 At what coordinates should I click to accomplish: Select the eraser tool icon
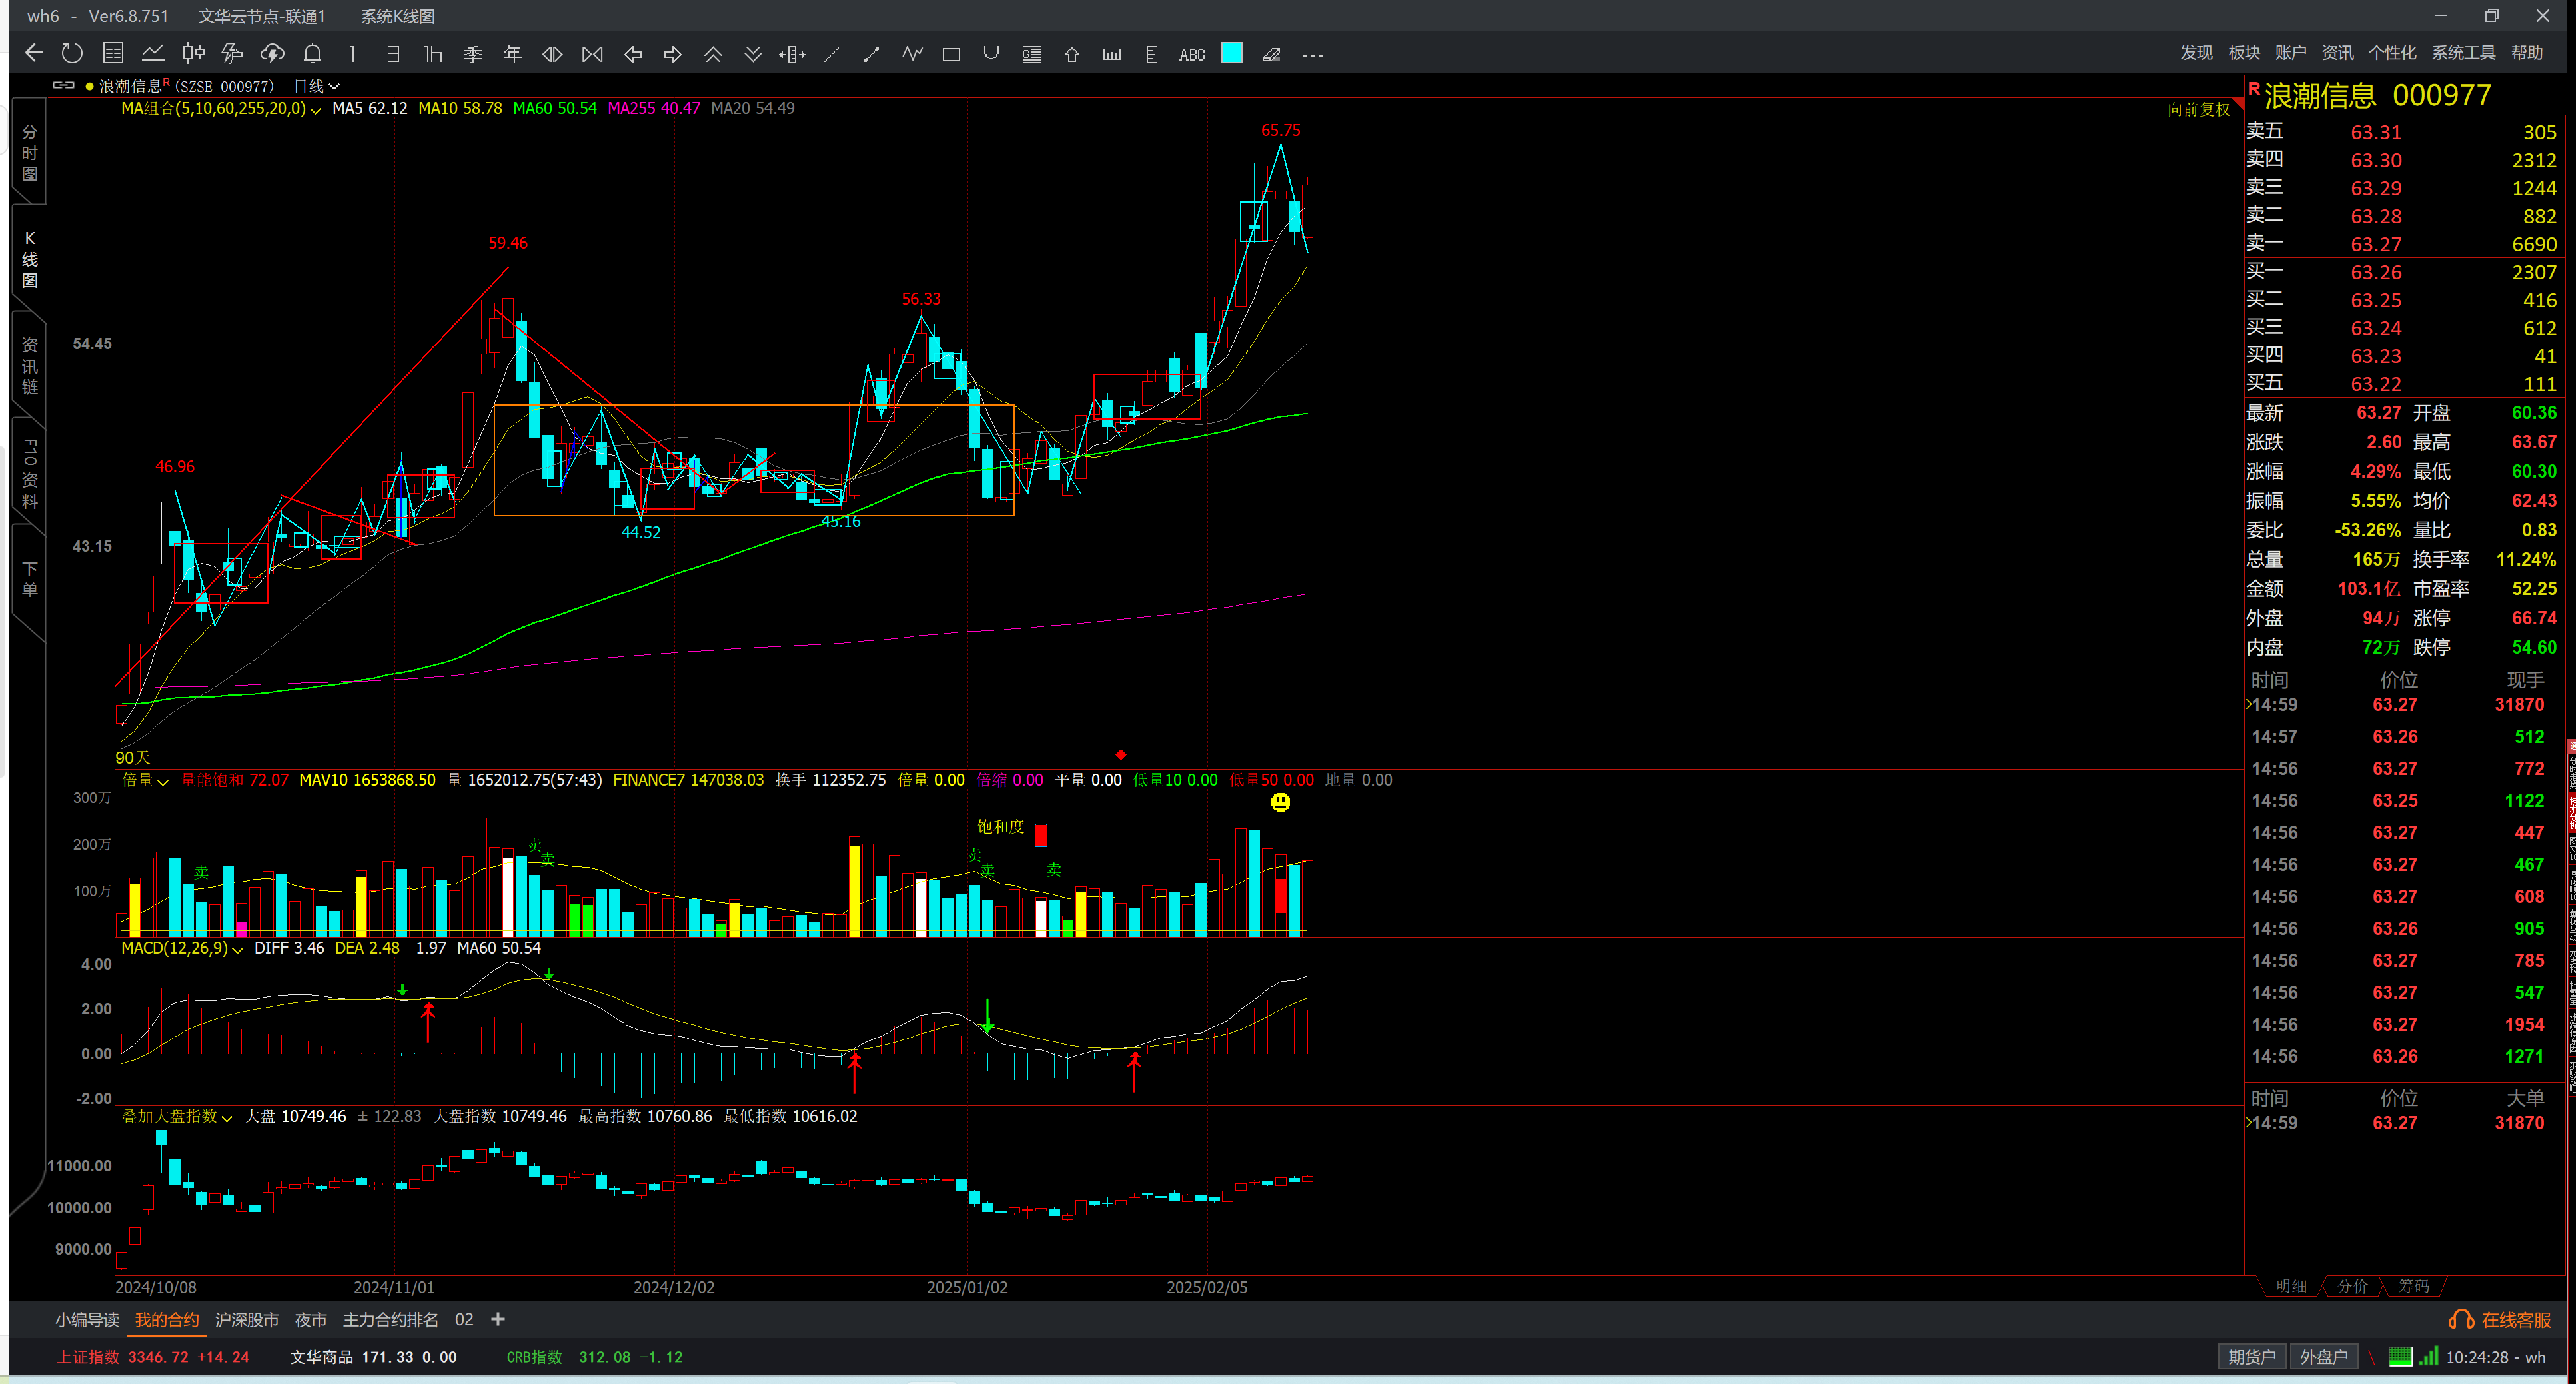[1271, 54]
